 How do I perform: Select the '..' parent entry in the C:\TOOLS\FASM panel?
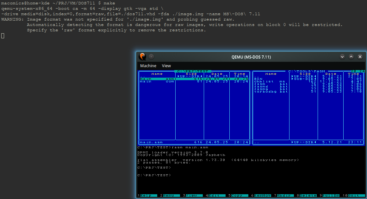(x=308, y=76)
